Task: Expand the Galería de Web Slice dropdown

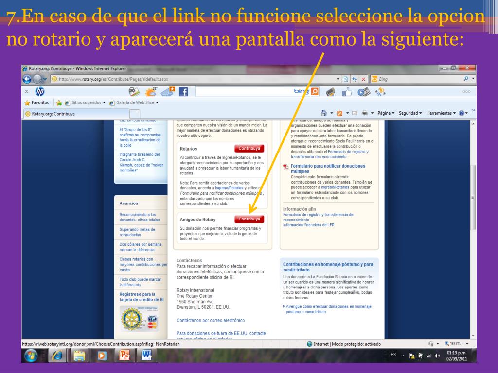Action: pos(157,103)
